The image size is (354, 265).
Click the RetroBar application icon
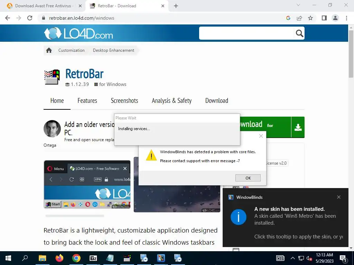[x=52, y=77]
